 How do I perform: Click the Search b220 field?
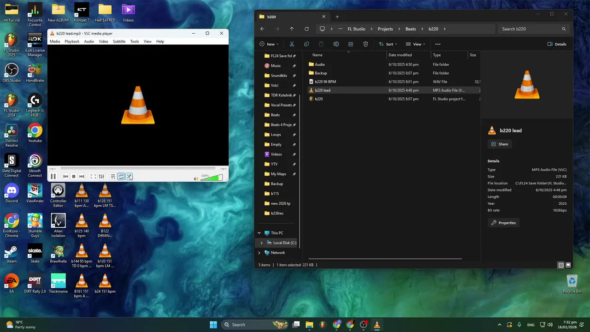[534, 29]
